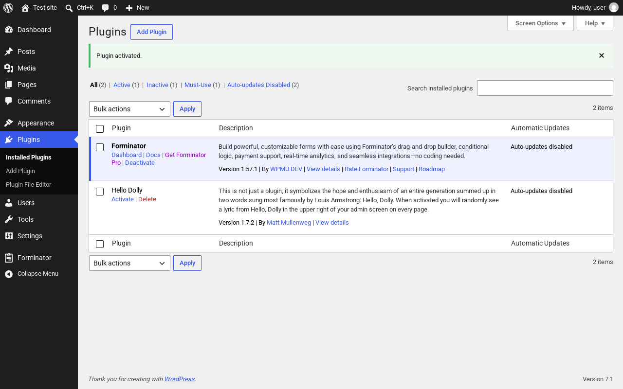Click the Posts pushpin icon
The height and width of the screenshot is (389, 623).
(9, 52)
